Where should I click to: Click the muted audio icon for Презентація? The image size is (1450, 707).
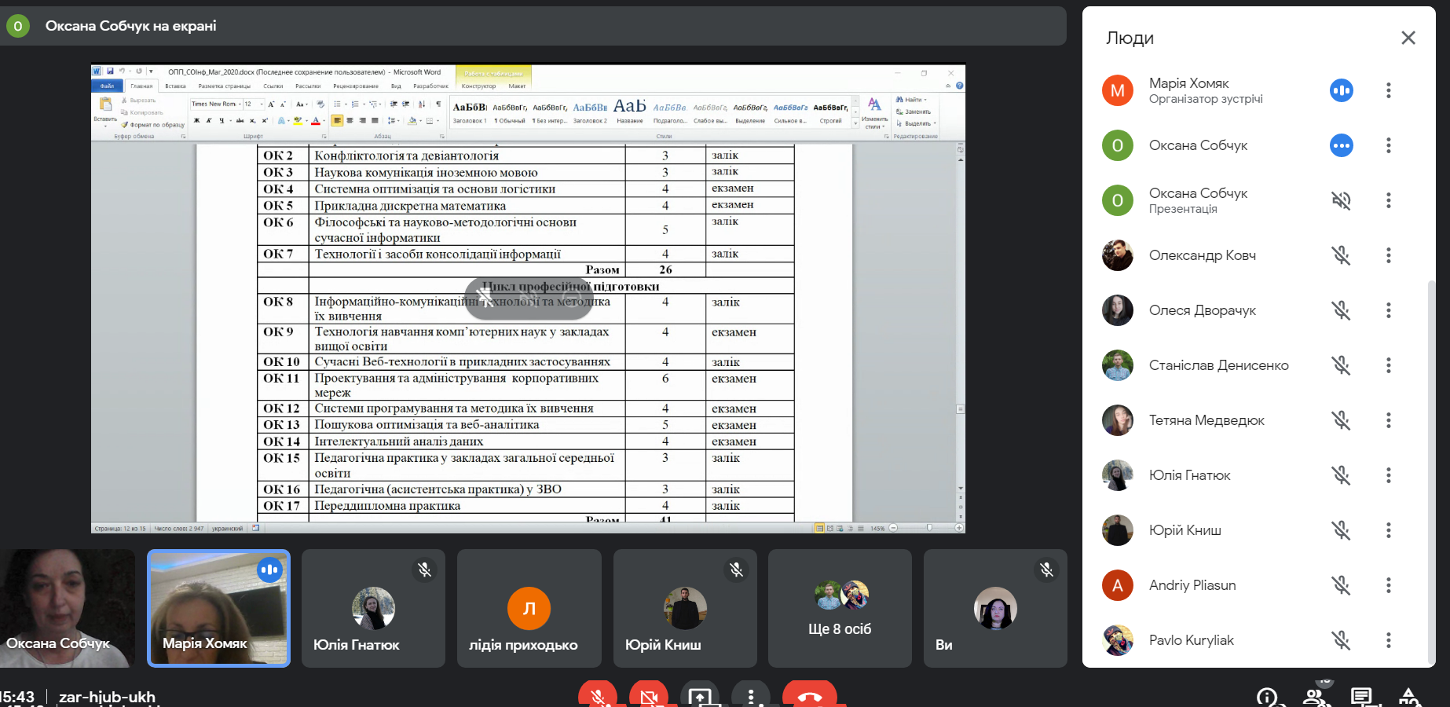(x=1341, y=200)
